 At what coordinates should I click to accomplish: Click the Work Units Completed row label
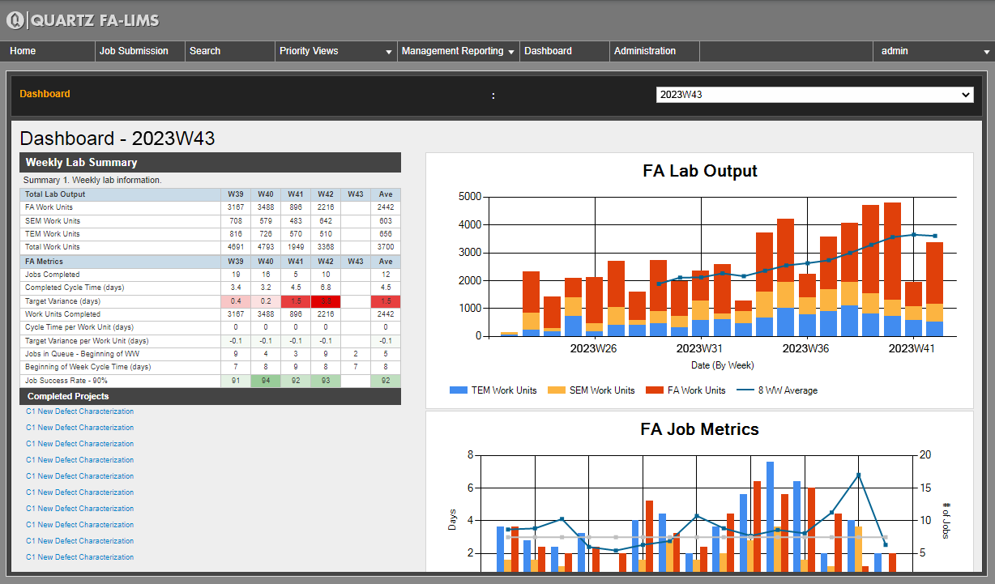(x=62, y=313)
